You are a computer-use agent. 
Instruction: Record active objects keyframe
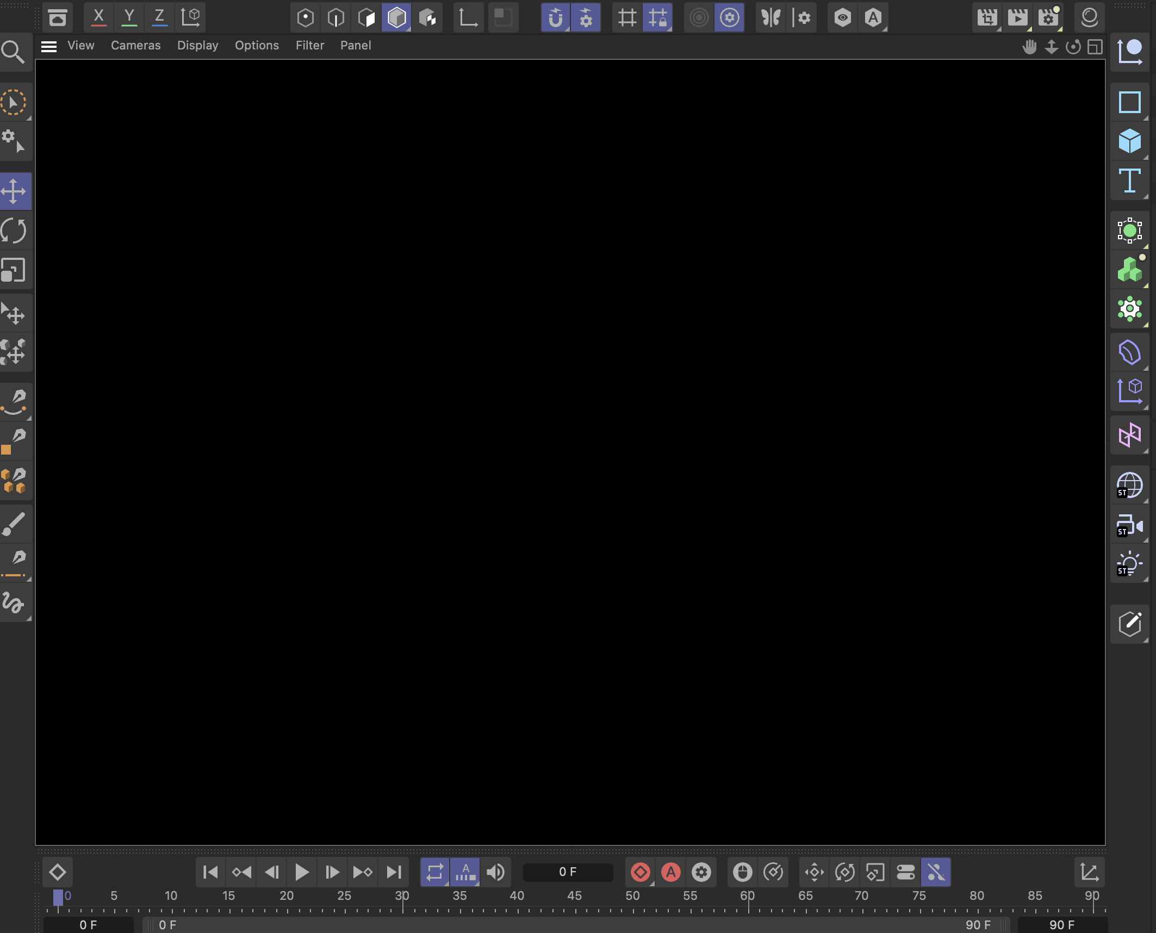tap(641, 872)
